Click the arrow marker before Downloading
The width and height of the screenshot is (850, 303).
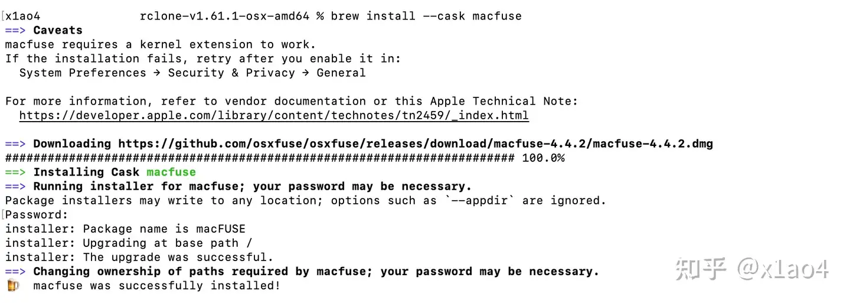(x=16, y=144)
